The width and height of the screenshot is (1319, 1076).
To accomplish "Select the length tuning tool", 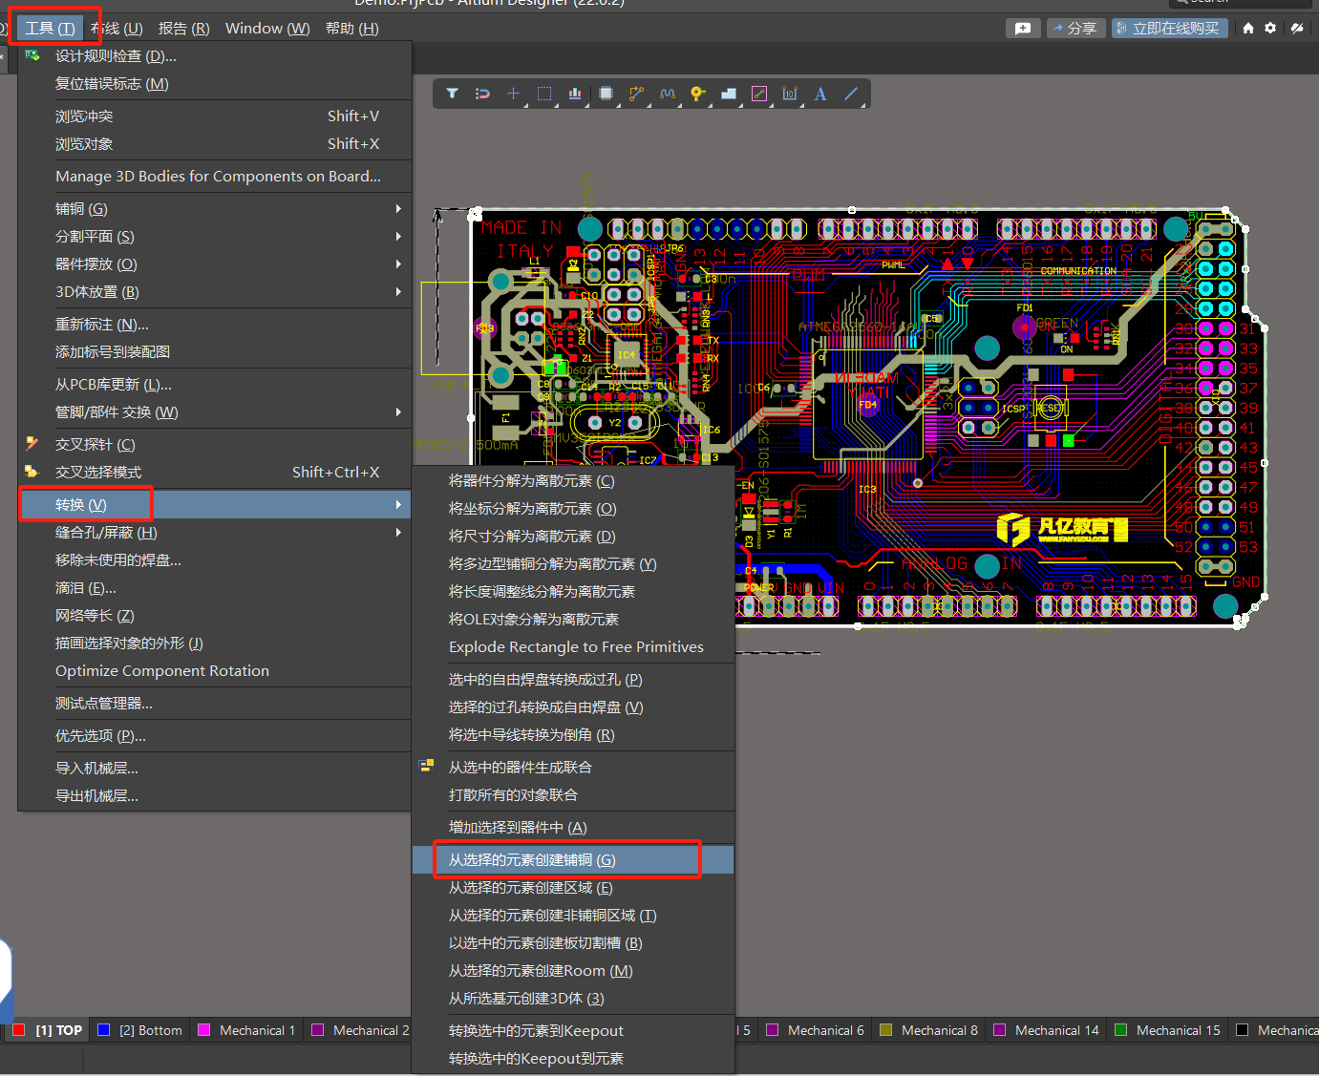I will (668, 94).
